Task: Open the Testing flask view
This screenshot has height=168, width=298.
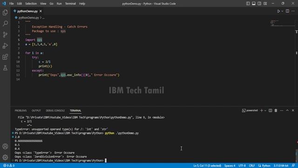Action: [x=5, y=68]
